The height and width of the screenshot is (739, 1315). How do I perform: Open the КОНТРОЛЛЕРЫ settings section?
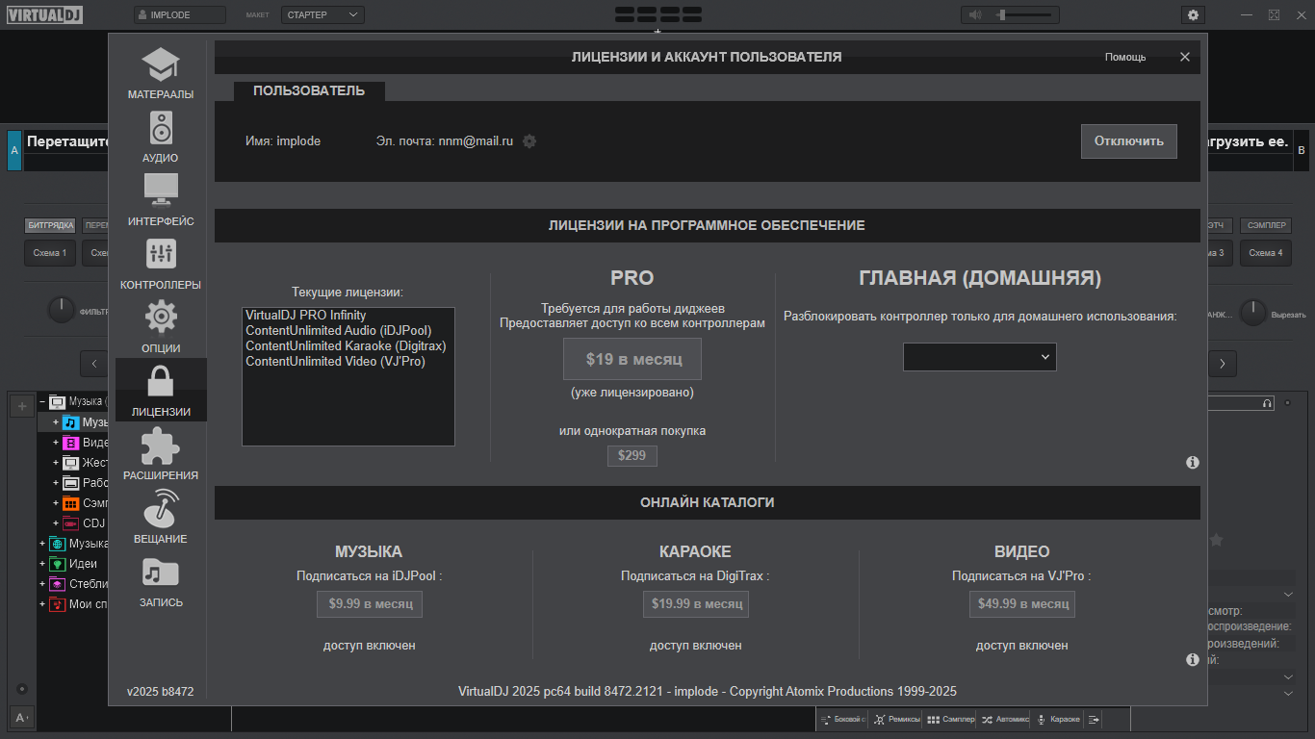(161, 264)
